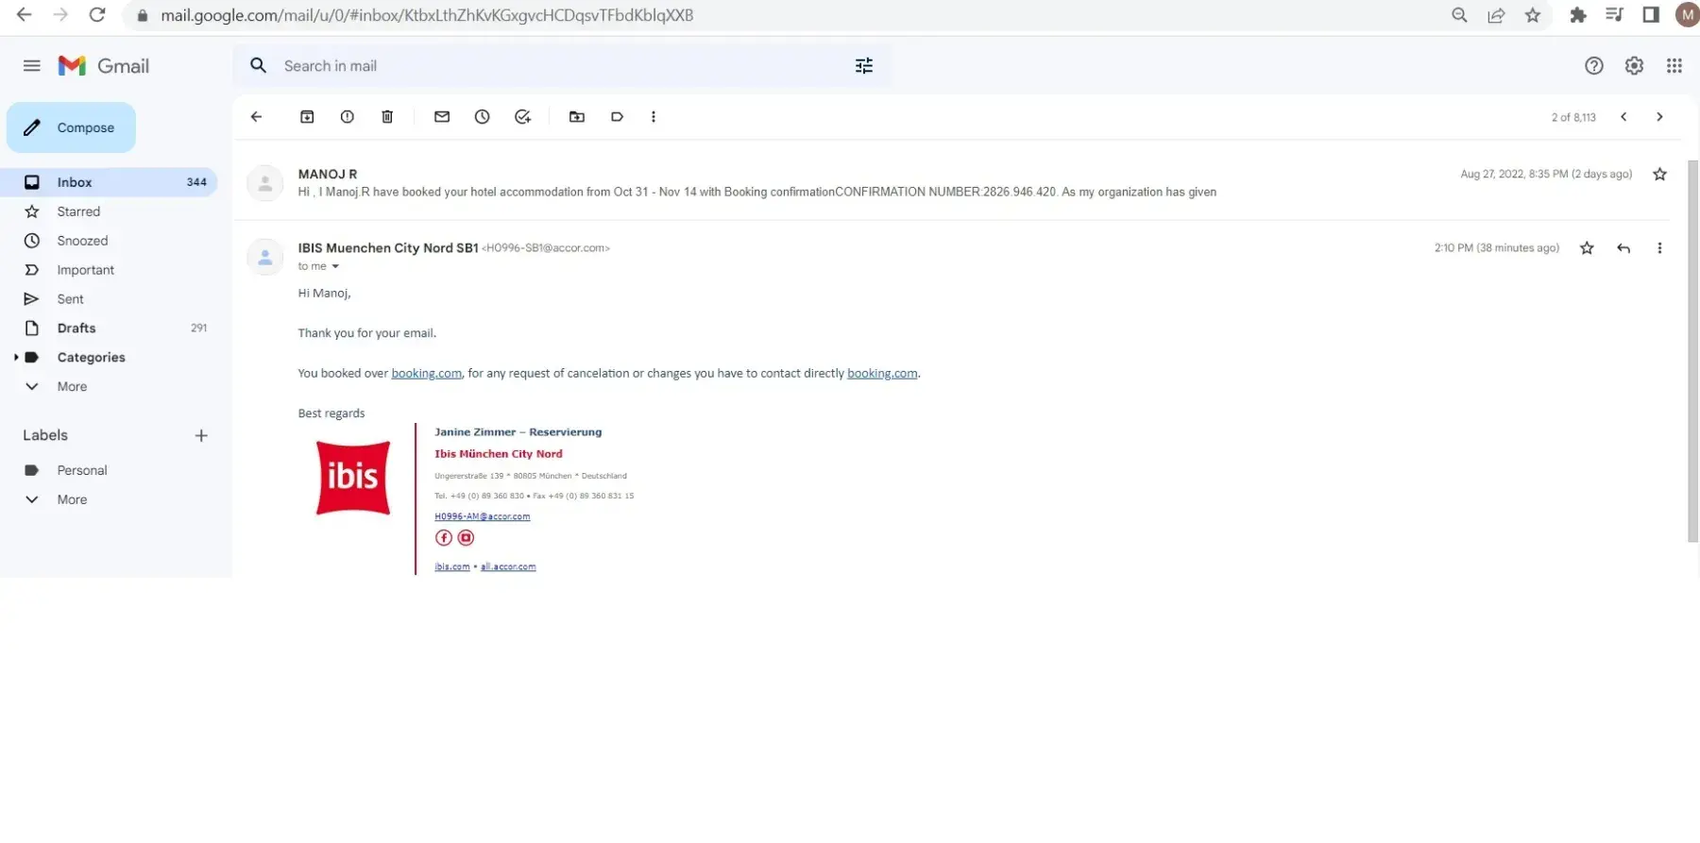Image resolution: width=1700 pixels, height=843 pixels.
Task: Archive this email conversation
Action: [307, 117]
